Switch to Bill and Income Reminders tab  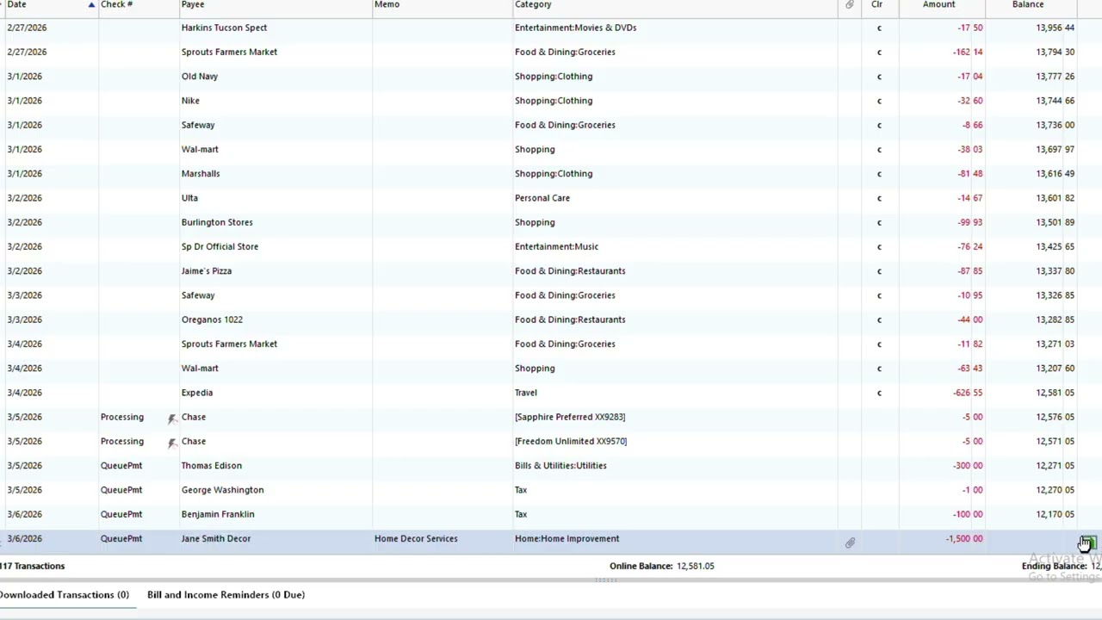pyautogui.click(x=226, y=594)
